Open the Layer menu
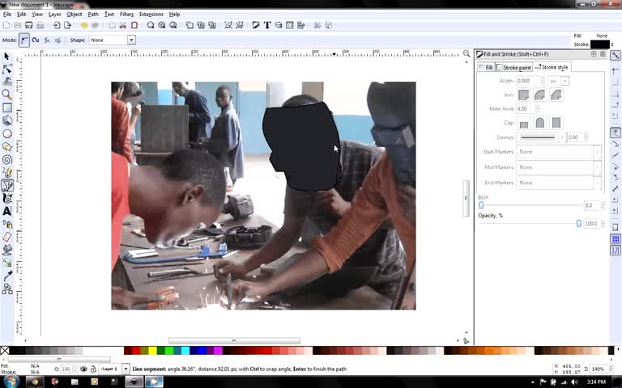 coord(55,15)
